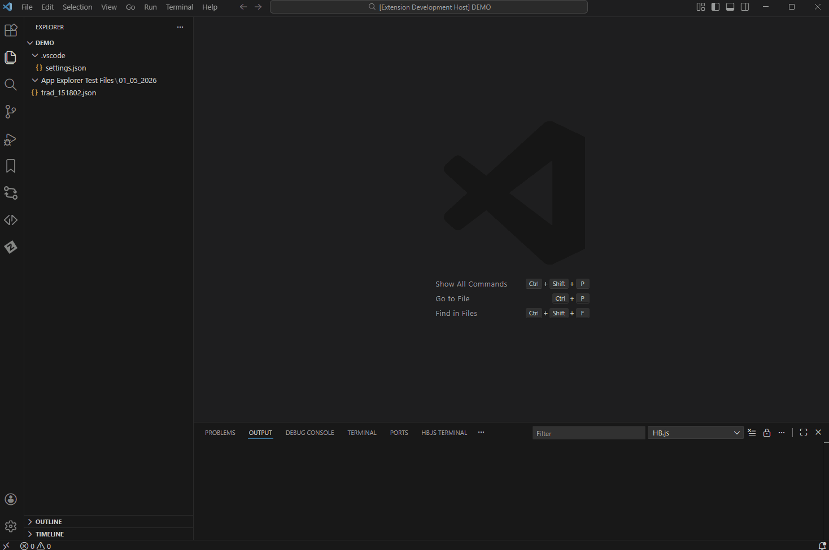Expand the OUTLINE section
Viewport: 829px width, 550px height.
coord(49,522)
